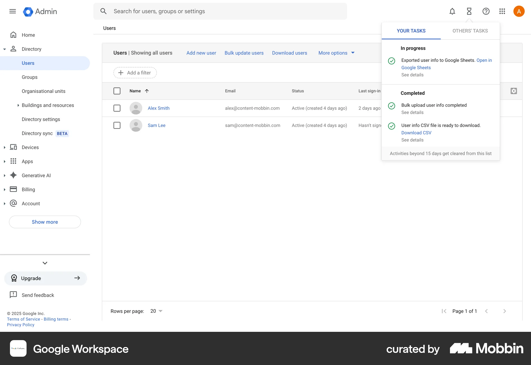Viewport: 531px width, 365px height.
Task: Click the Send feedback icon
Action: [x=13, y=295]
